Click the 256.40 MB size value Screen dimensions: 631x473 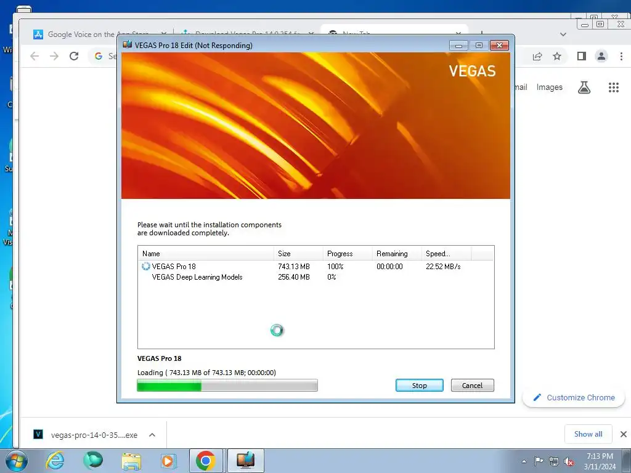294,277
